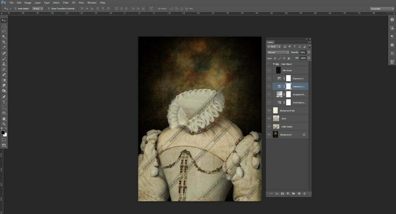Open the blend mode Normal dropdown
This screenshot has width=396, height=214.
(x=278, y=52)
